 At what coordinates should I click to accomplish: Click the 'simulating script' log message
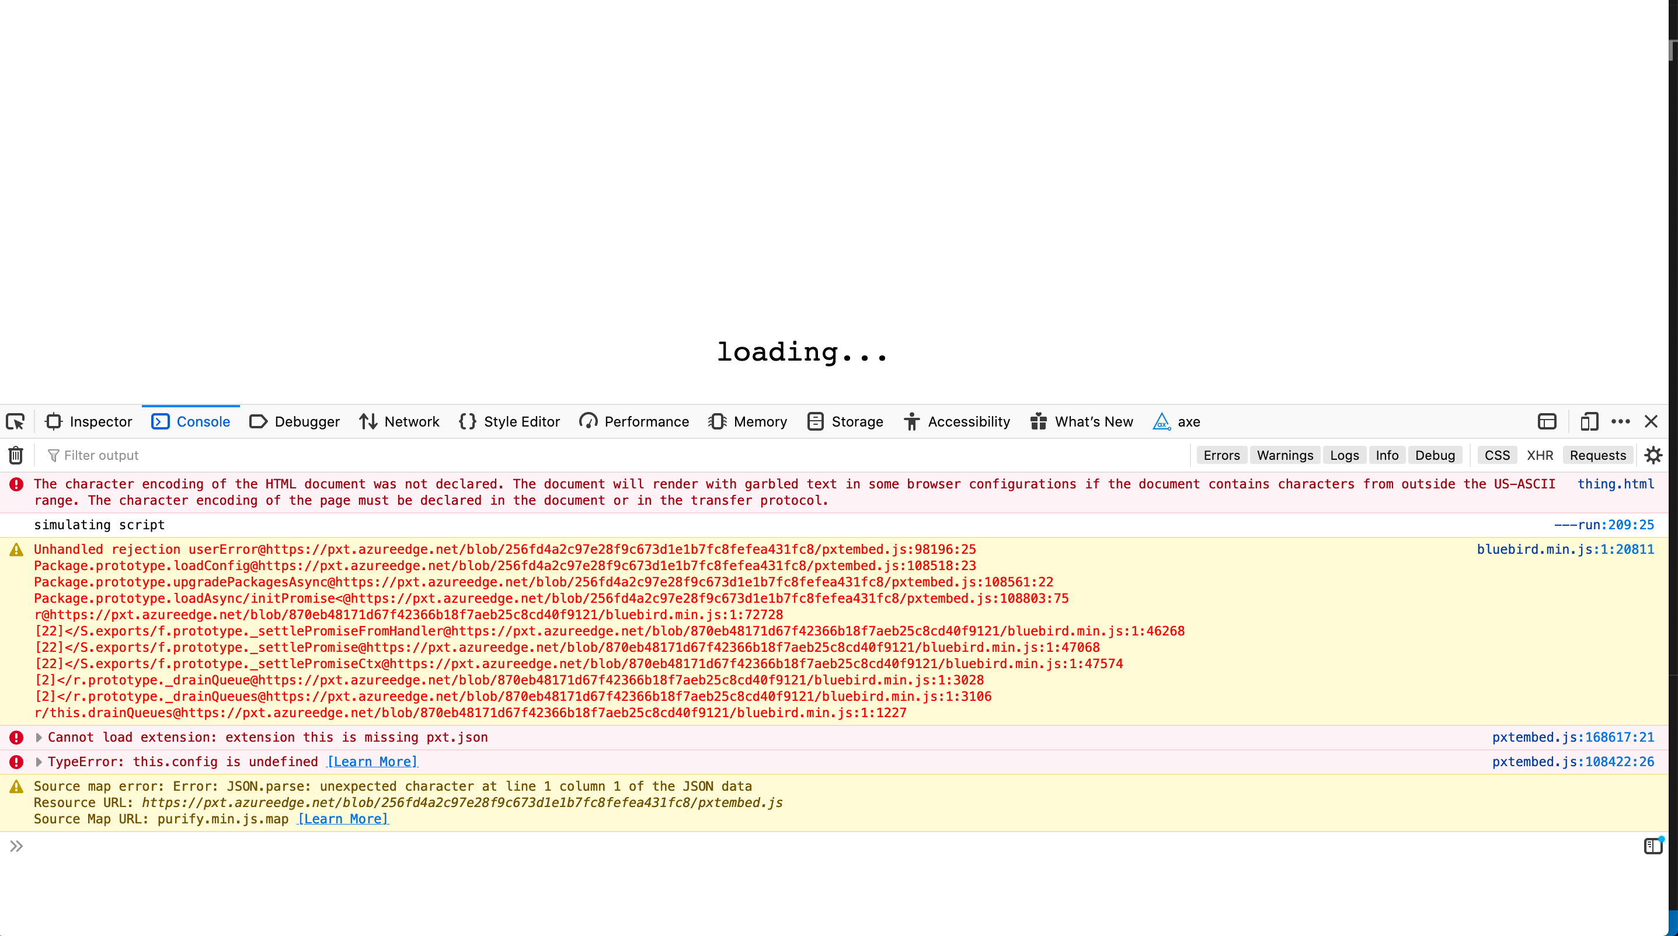(x=99, y=525)
